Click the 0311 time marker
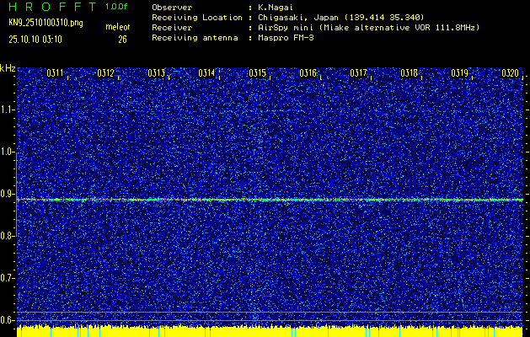Image resolution: width=530 pixels, height=337 pixels. tap(55, 73)
